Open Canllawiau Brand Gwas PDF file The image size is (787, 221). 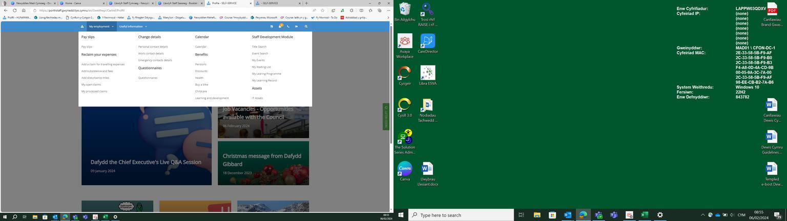(x=772, y=14)
